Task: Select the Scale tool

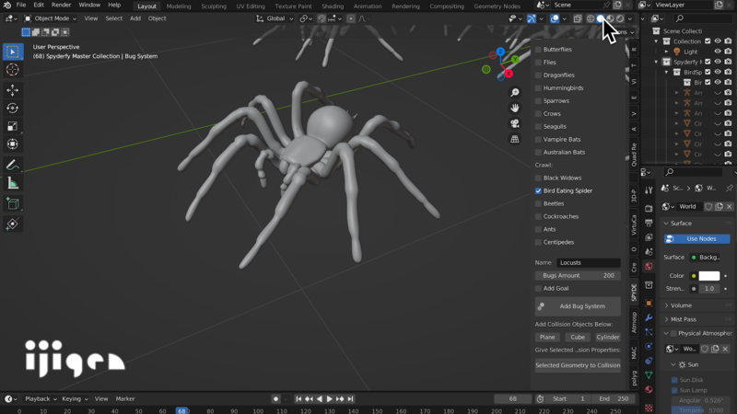Action: pos(13,126)
